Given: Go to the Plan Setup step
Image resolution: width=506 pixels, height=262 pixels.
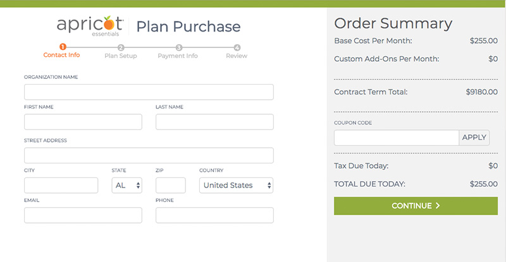Looking at the screenshot, I should (120, 56).
